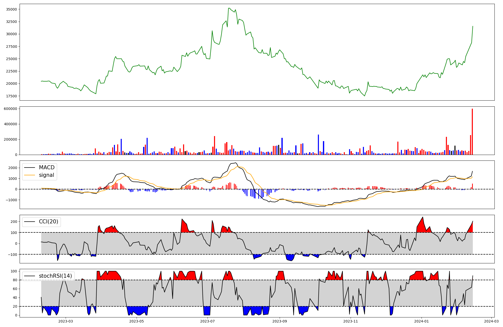Click the 2000 tick on MACD axis
This screenshot has height=327, width=503.
coord(13,168)
